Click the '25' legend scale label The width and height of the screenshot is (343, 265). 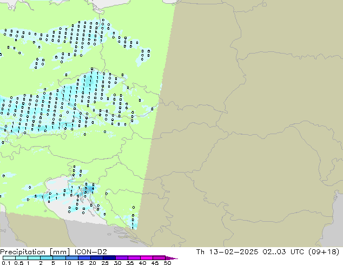coord(105,263)
